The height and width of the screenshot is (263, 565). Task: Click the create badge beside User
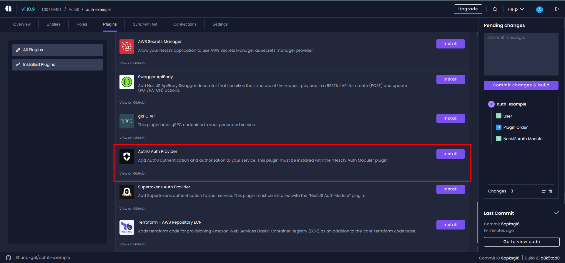(x=499, y=116)
